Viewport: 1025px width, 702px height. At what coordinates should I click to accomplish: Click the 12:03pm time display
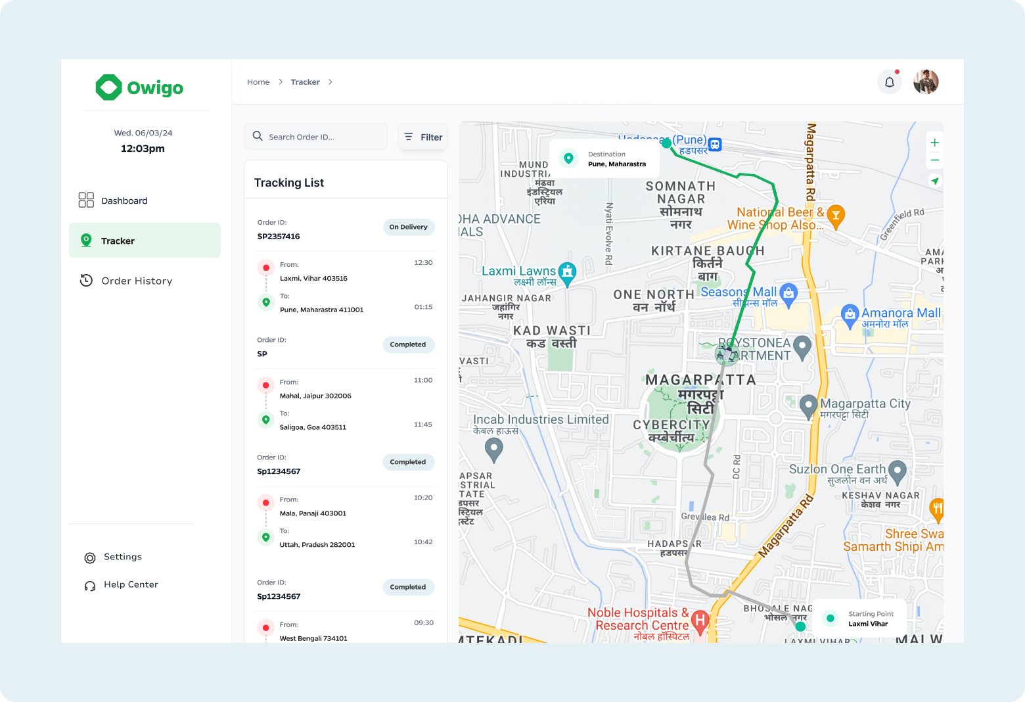tap(143, 149)
